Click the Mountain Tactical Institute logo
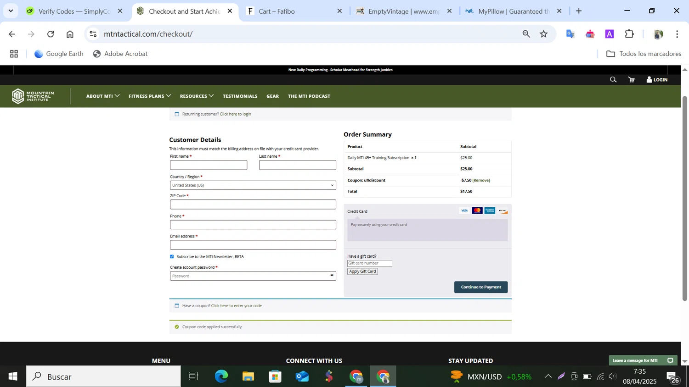Viewport: 689px width, 387px height. coord(33,96)
